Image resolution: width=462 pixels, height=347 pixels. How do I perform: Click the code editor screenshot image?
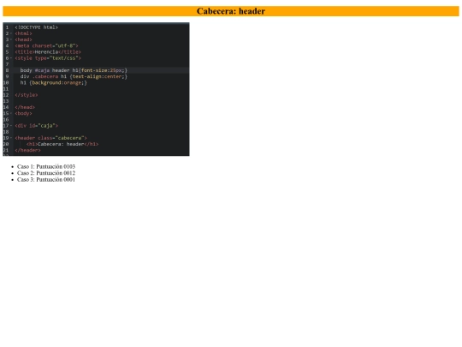tap(96, 89)
